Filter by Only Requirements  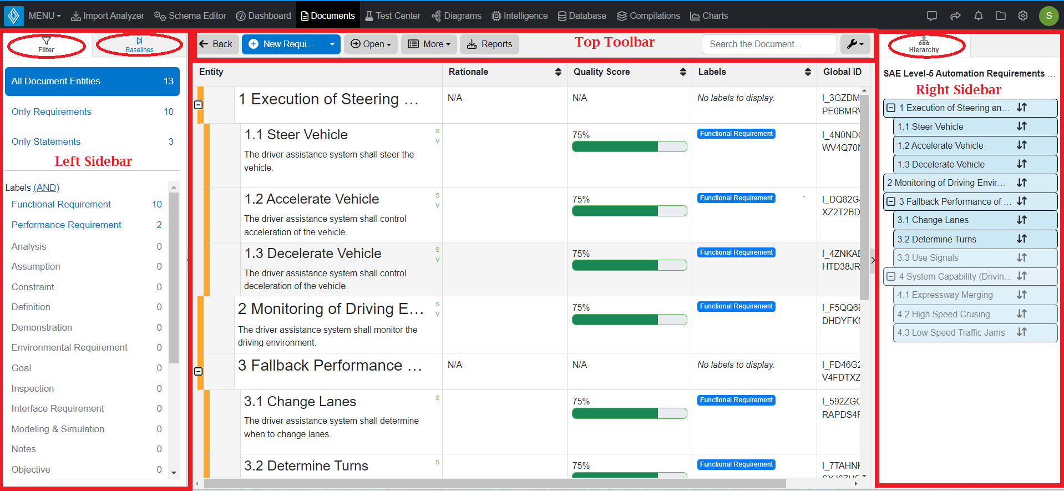pyautogui.click(x=92, y=112)
